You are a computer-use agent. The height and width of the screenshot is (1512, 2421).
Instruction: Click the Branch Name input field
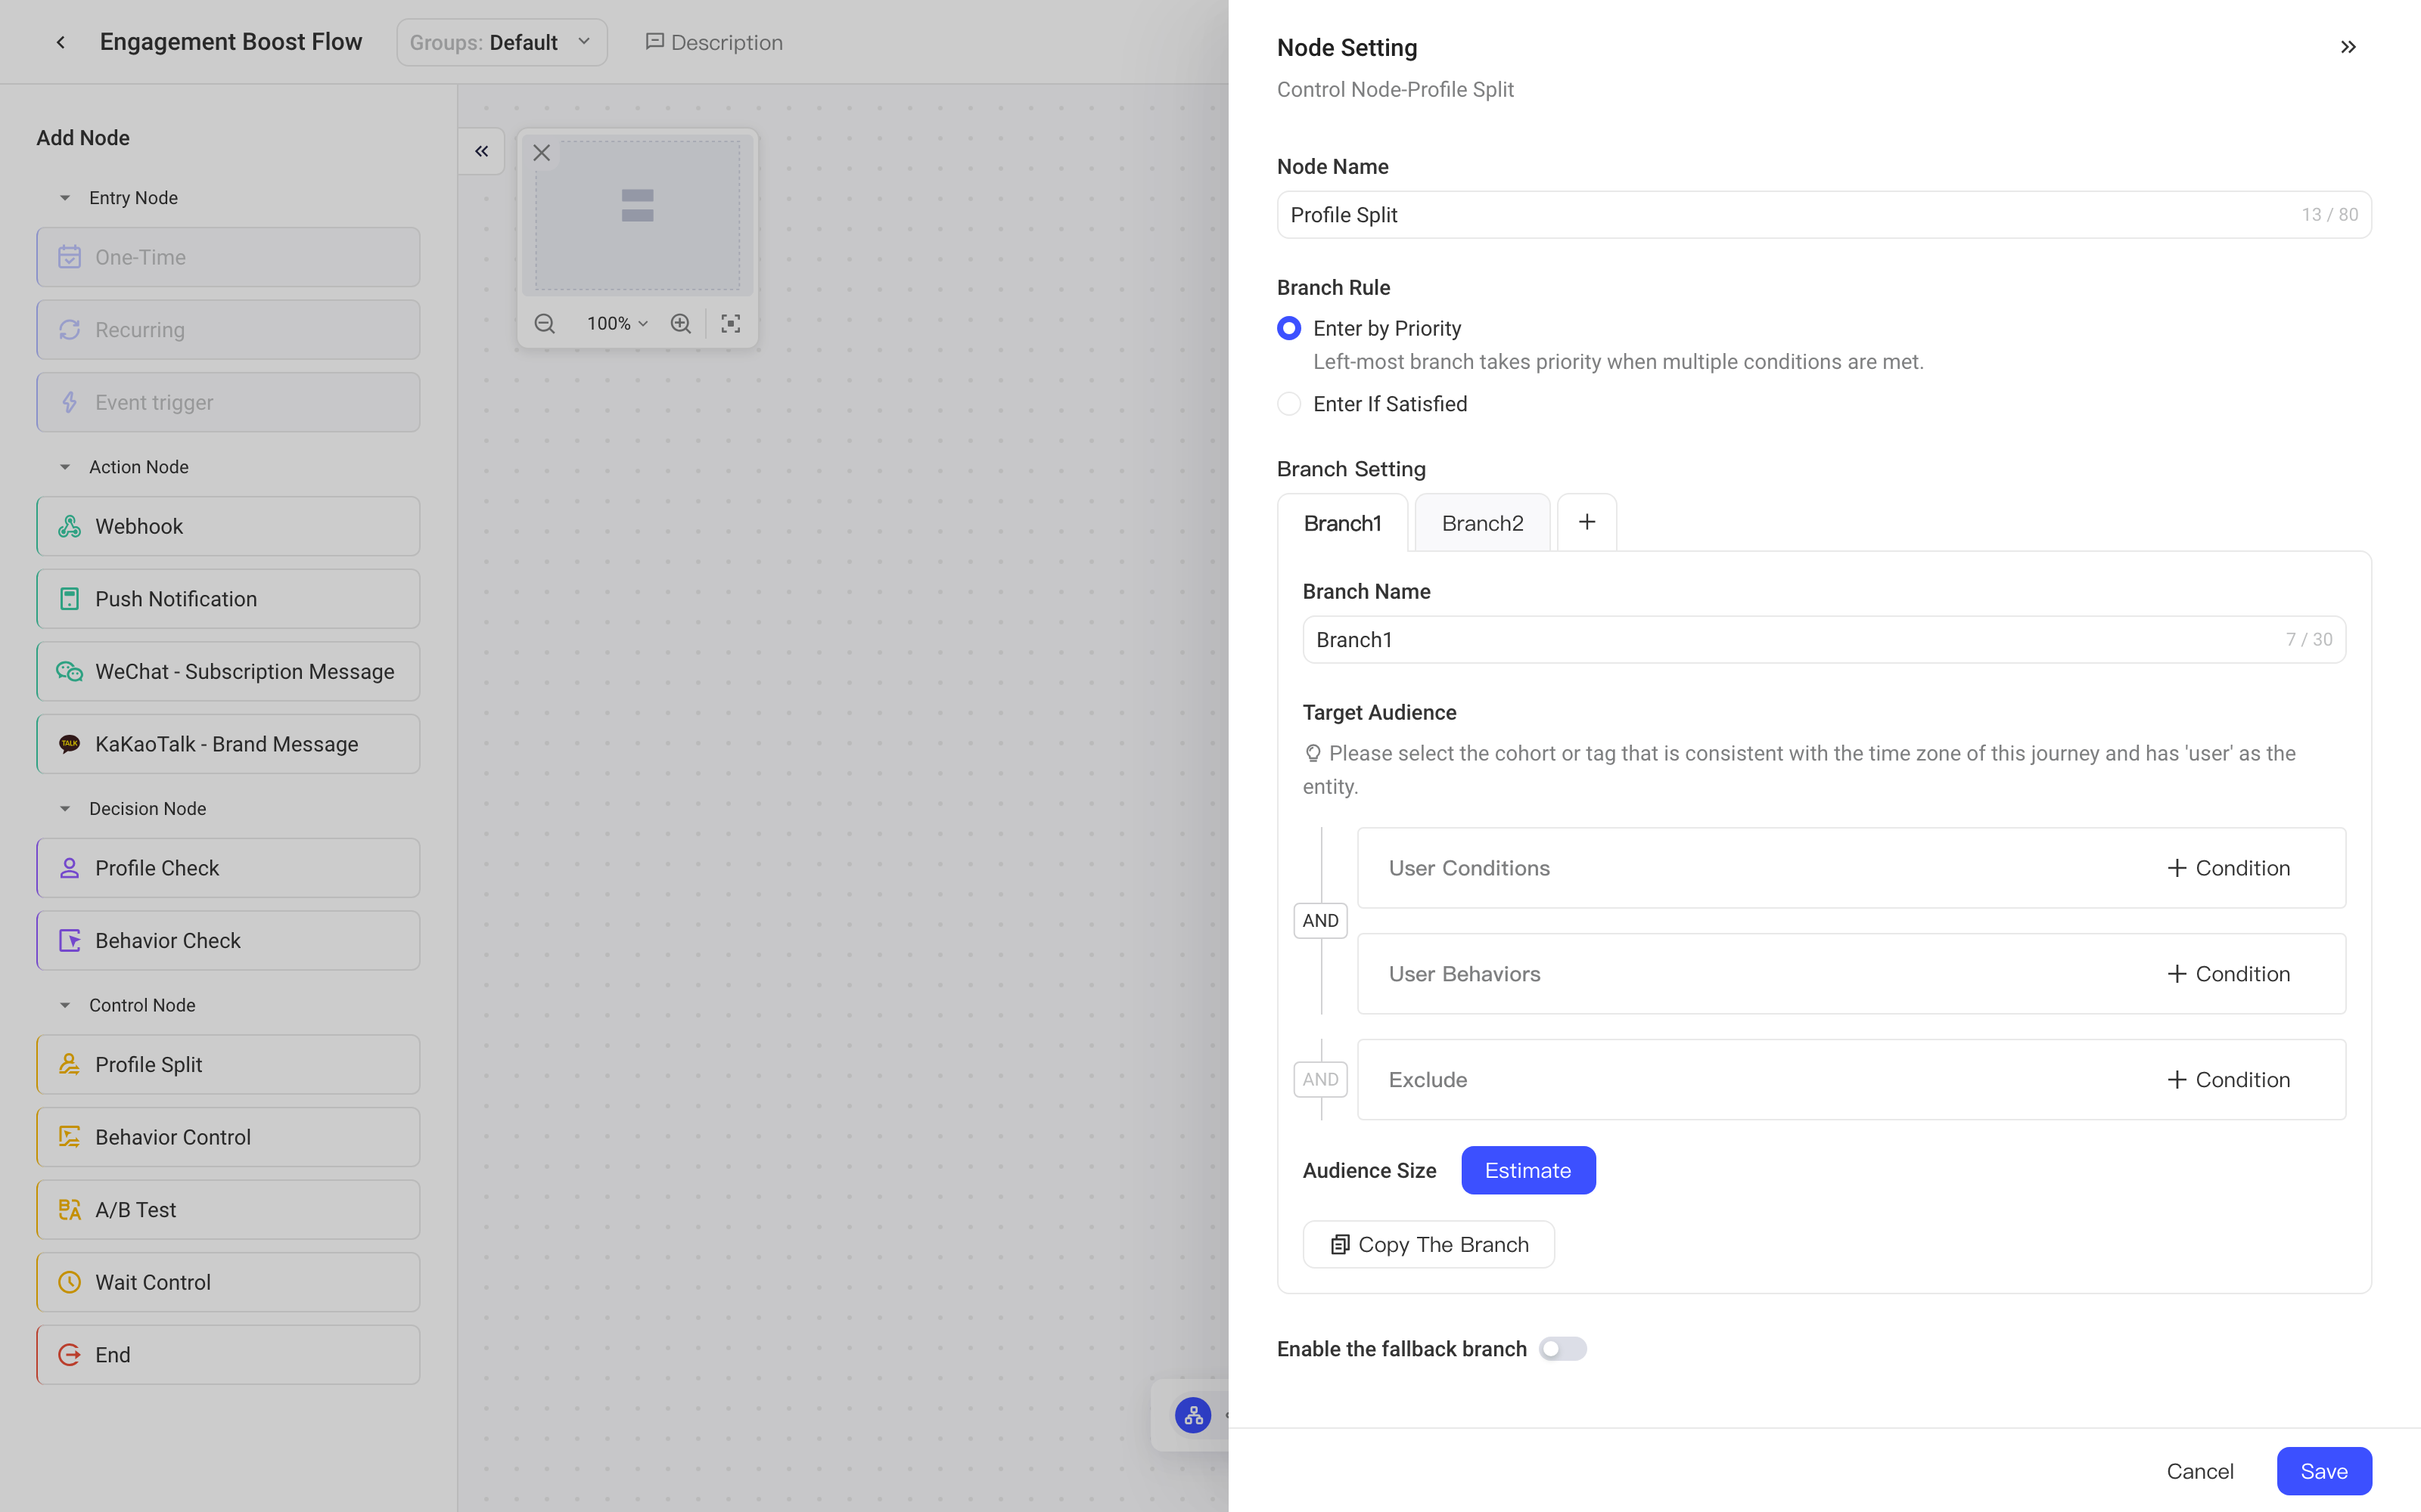pyautogui.click(x=1824, y=640)
